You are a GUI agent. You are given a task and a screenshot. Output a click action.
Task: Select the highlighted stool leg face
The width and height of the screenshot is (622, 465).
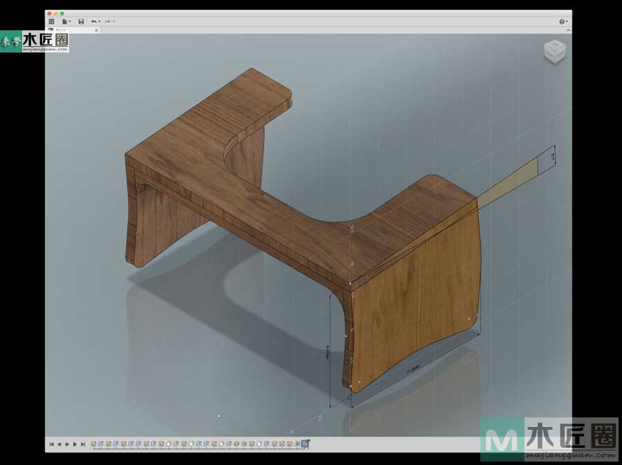(415, 290)
